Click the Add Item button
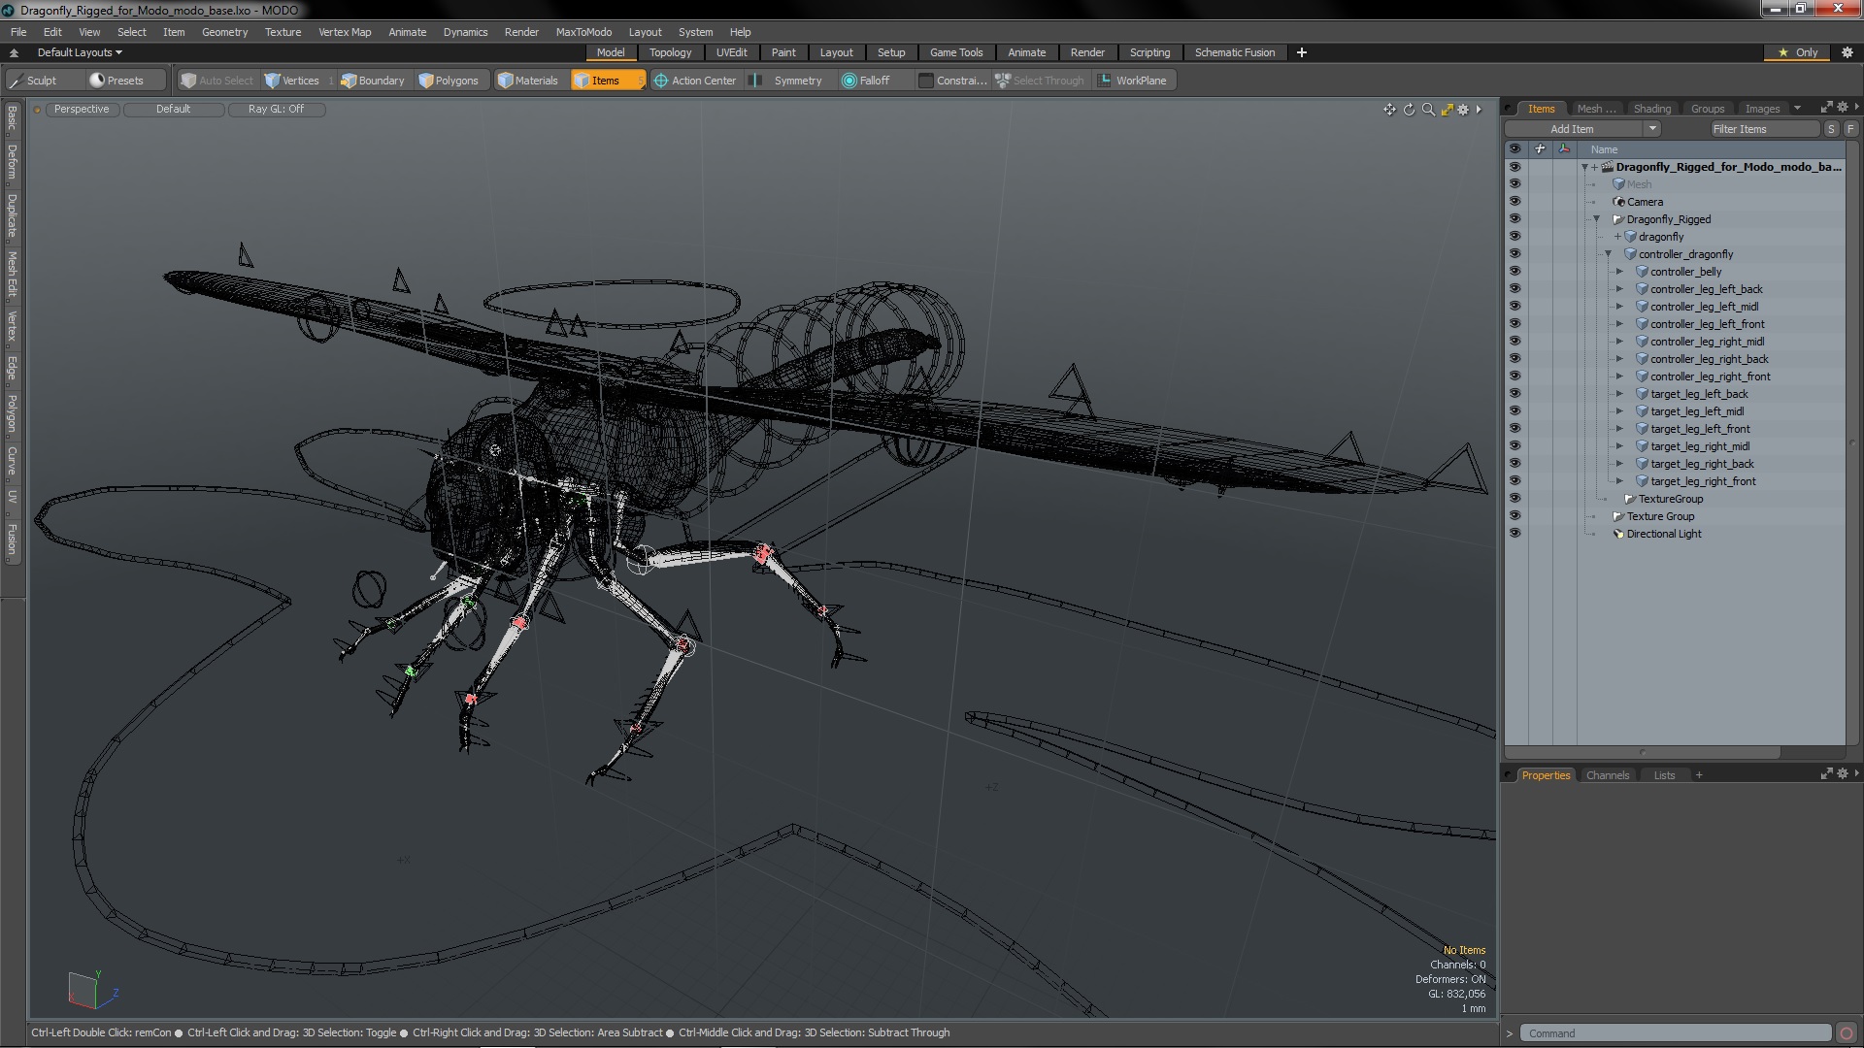 (x=1573, y=129)
